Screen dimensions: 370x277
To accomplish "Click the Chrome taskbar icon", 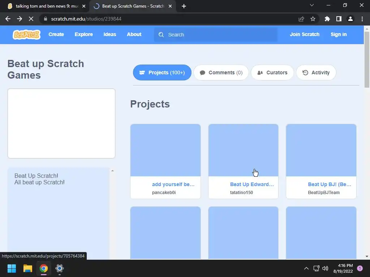I will (44, 268).
